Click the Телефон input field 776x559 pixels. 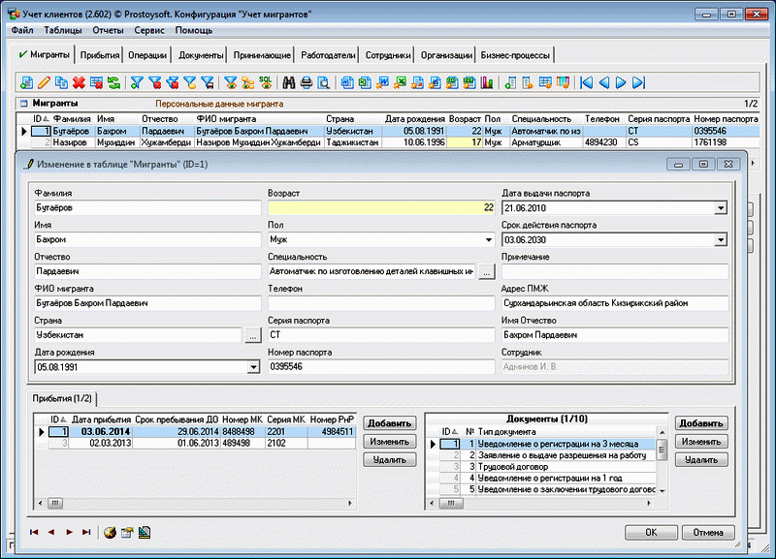[x=380, y=303]
